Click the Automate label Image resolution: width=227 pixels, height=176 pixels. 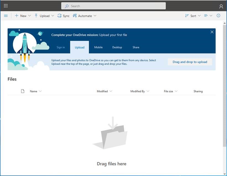(x=85, y=16)
